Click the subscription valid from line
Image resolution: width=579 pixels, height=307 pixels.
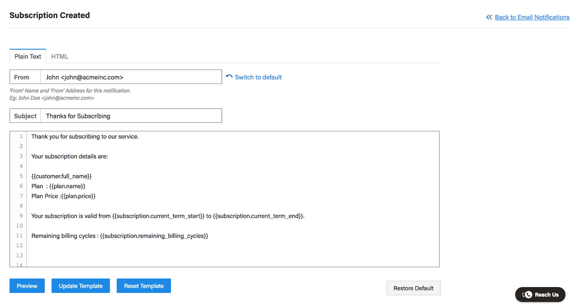point(168,216)
